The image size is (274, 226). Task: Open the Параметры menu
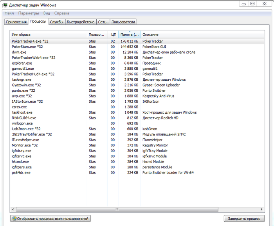click(29, 13)
